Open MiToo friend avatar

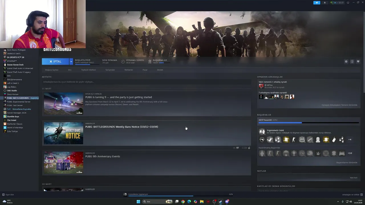(x=261, y=86)
